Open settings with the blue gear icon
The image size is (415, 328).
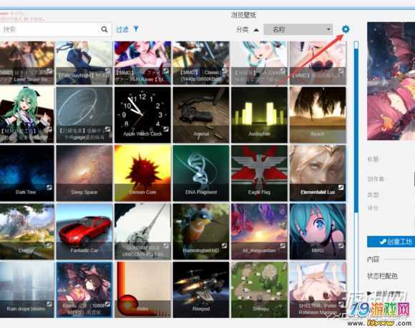(346, 29)
